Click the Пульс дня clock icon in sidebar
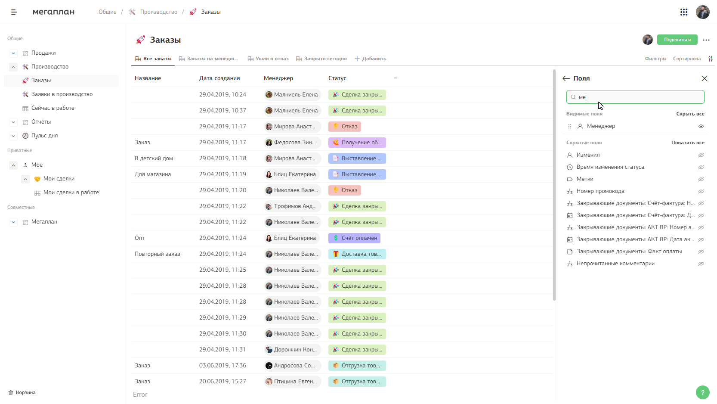Screen dimensions: 717x404 point(25,136)
